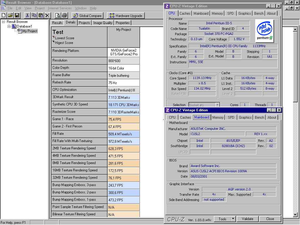The height and width of the screenshot is (225, 300).
Task: Click the Copy toolbar icon
Action: coord(34,15)
